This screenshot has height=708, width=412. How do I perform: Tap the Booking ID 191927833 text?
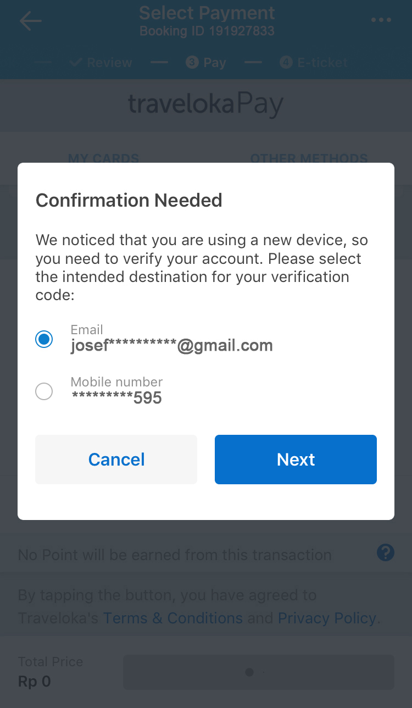[207, 31]
